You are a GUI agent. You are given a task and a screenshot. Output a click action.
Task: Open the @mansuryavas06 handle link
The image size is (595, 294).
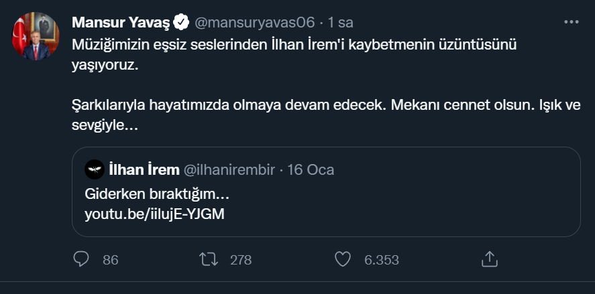(254, 22)
